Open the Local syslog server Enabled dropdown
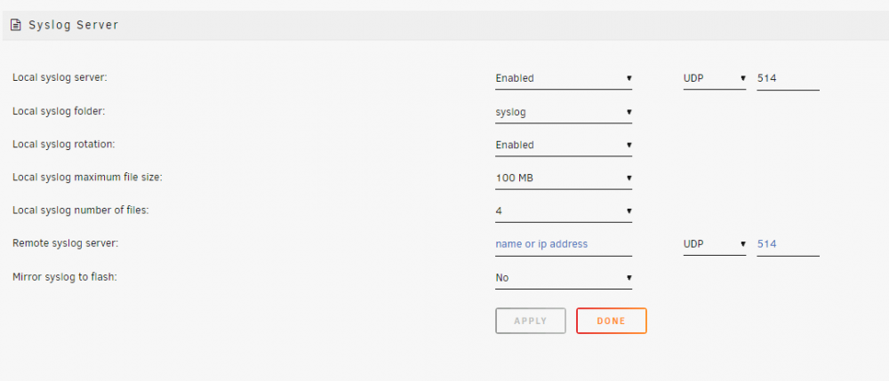Image resolution: width=889 pixels, height=381 pixels. point(564,79)
